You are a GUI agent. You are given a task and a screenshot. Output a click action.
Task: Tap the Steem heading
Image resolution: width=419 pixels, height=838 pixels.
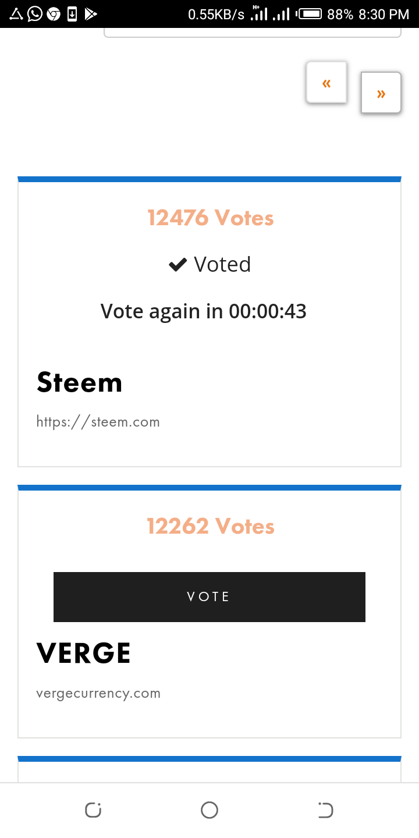pos(80,382)
